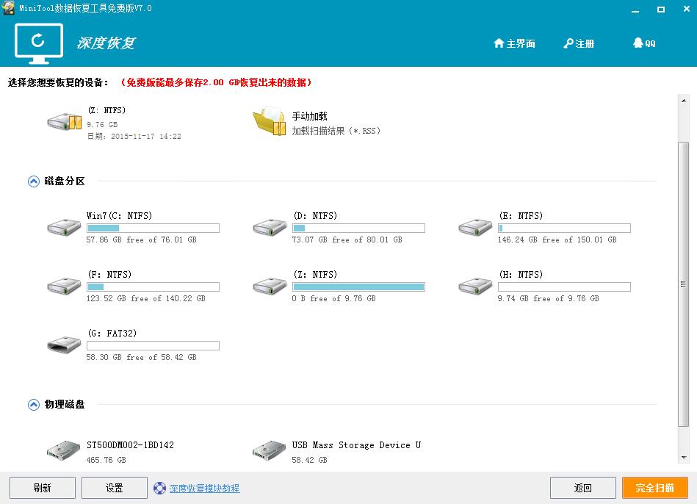This screenshot has height=504, width=697.
Task: Click the 58.42 GB USB size text
Action: coord(309,460)
